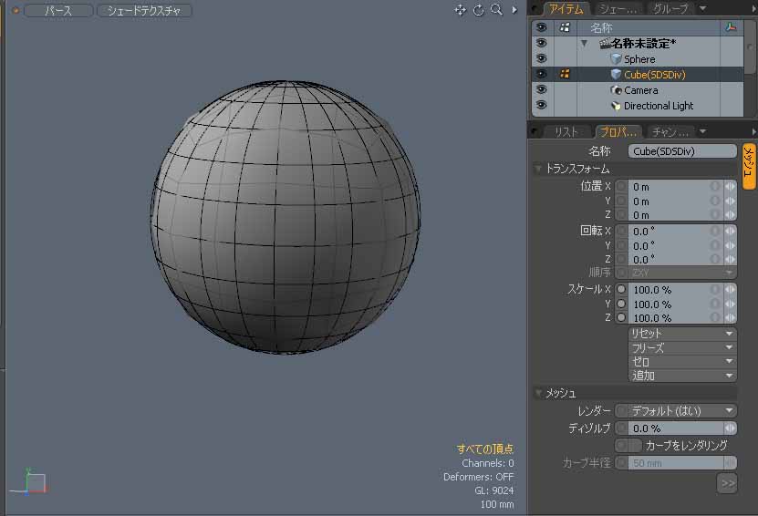The image size is (758, 516).
Task: Open the 追加 dropdown
Action: 682,376
